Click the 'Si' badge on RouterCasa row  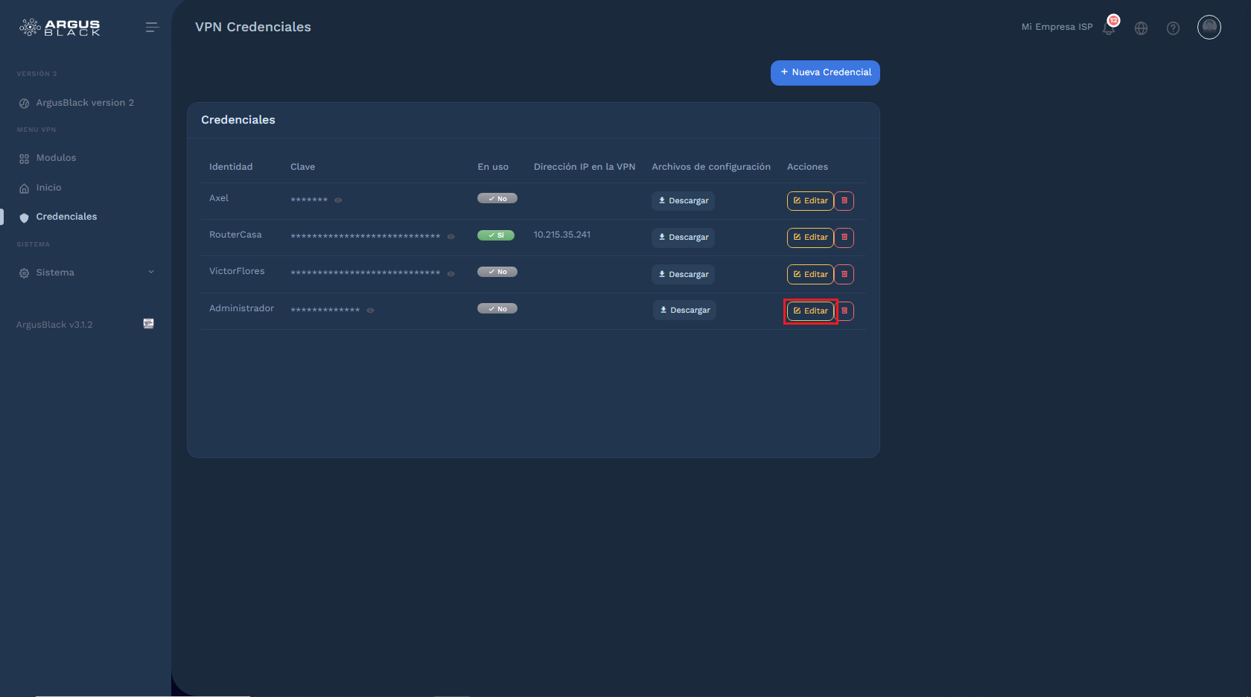pos(496,235)
